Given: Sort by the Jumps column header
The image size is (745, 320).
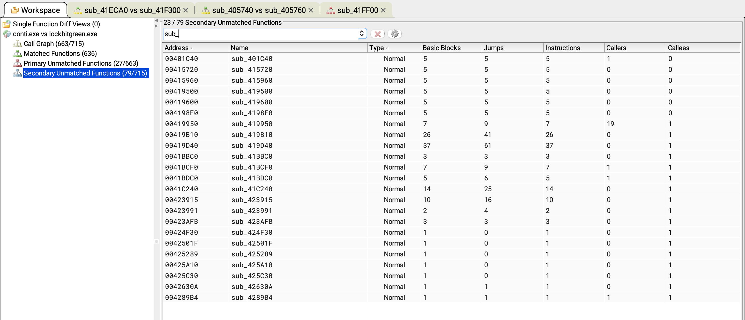Looking at the screenshot, I should click(512, 48).
